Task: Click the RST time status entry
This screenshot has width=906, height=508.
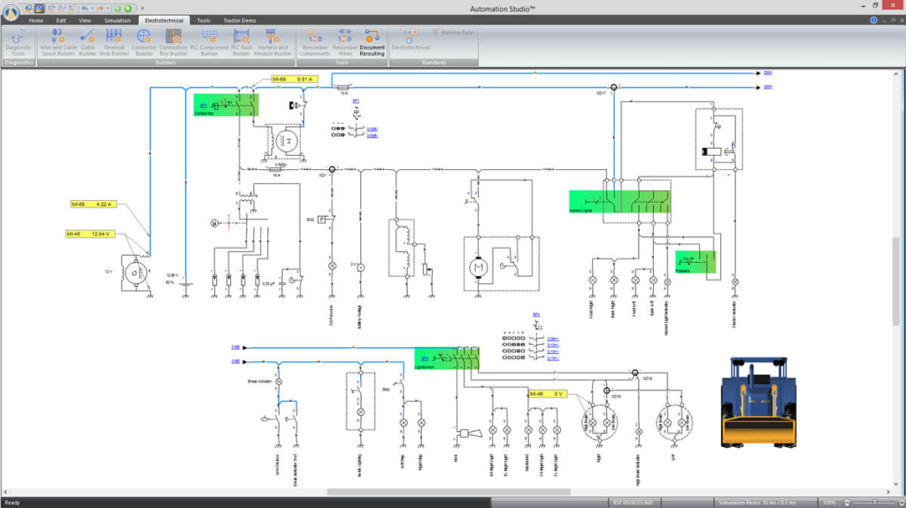Action: [633, 503]
